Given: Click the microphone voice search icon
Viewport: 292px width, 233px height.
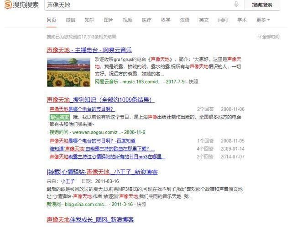Looking at the screenshot, I should tap(236, 4).
